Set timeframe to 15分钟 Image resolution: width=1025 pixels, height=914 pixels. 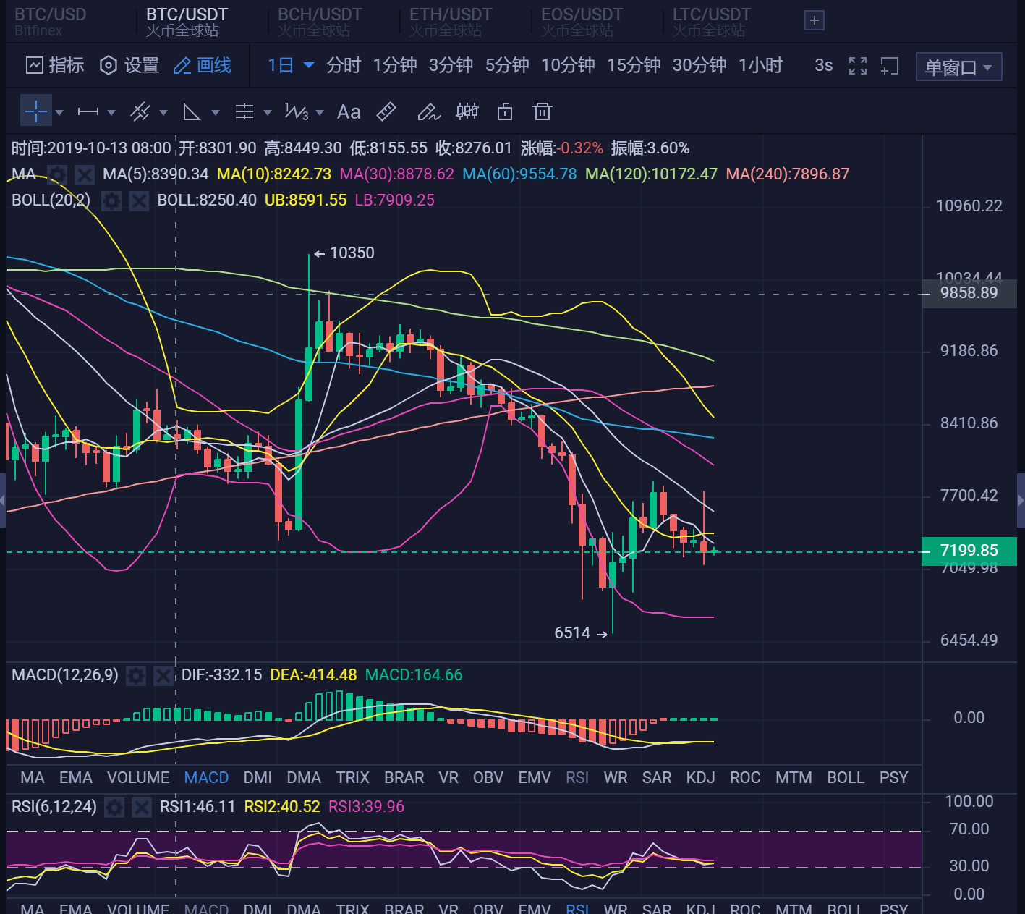pyautogui.click(x=634, y=66)
